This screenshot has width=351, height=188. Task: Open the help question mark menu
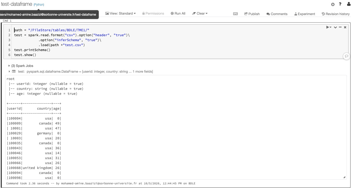[x=340, y=4]
